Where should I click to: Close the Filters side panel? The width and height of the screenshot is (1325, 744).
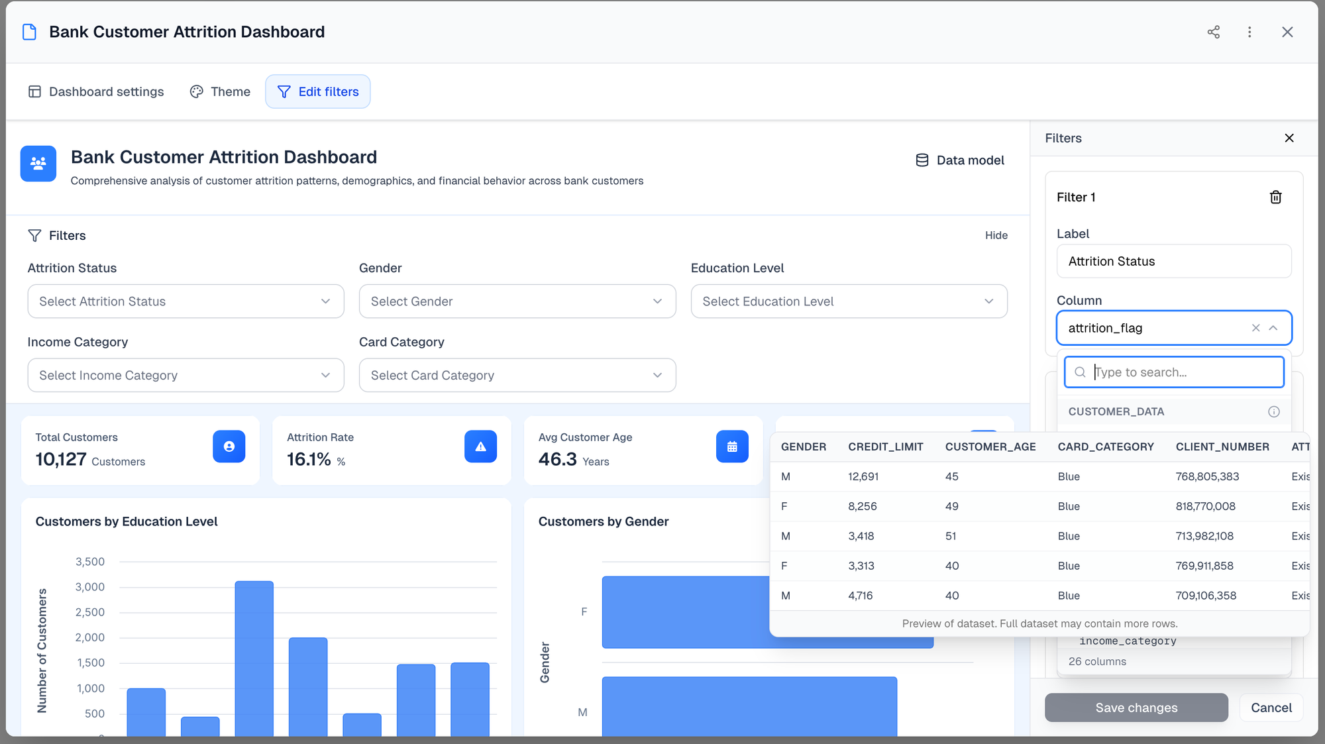pyautogui.click(x=1289, y=138)
